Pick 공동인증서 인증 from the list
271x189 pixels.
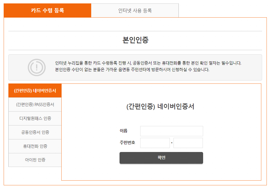pyautogui.click(x=35, y=132)
